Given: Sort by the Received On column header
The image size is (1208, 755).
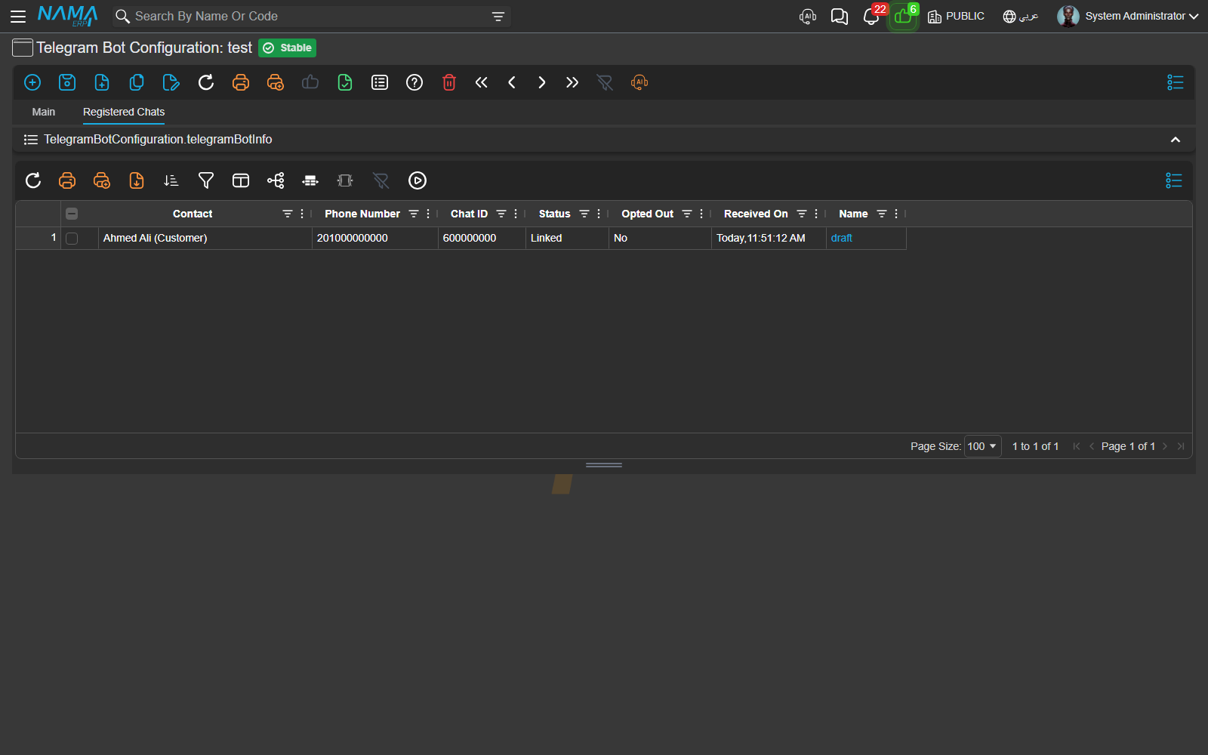Looking at the screenshot, I should 756,214.
